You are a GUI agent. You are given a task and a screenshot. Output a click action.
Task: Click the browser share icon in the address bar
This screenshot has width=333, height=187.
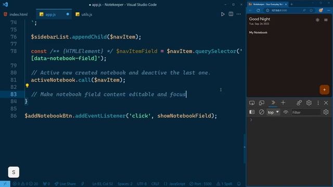click(304, 10)
